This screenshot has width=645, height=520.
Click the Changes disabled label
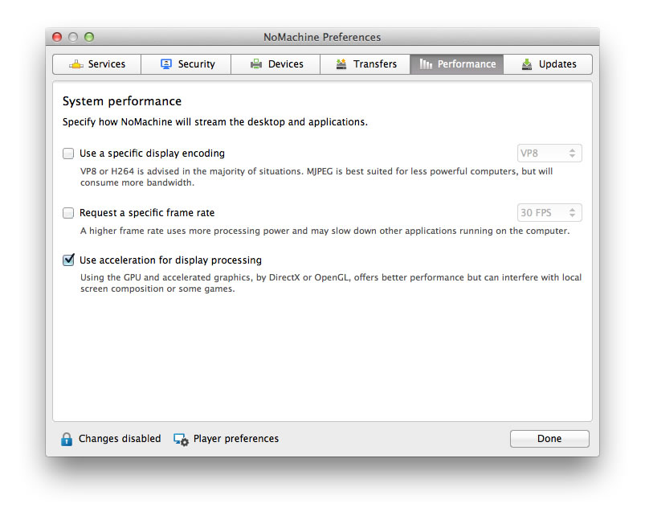tap(120, 439)
